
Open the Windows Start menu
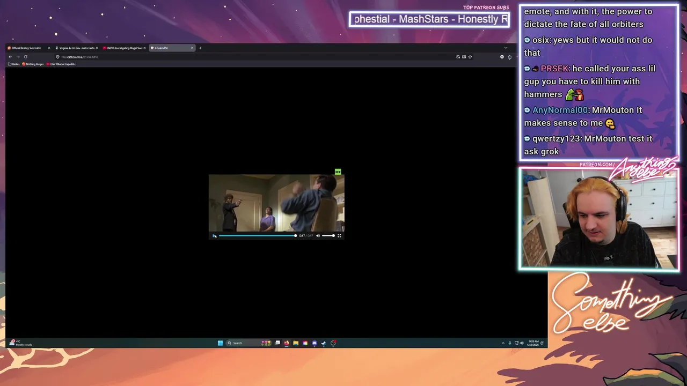220,343
